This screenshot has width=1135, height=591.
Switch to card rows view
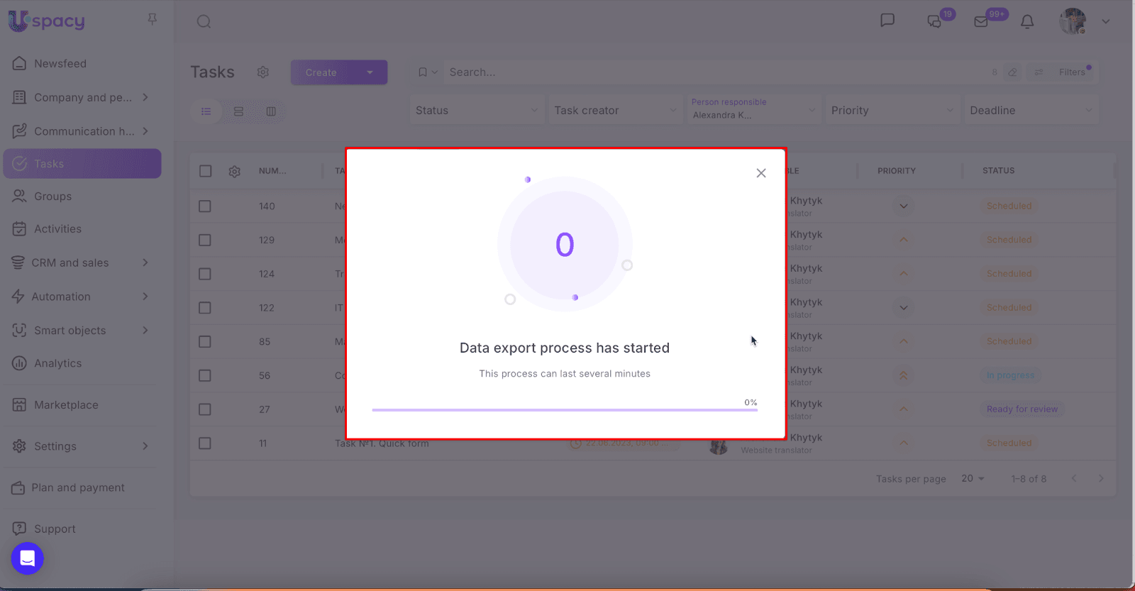point(238,111)
